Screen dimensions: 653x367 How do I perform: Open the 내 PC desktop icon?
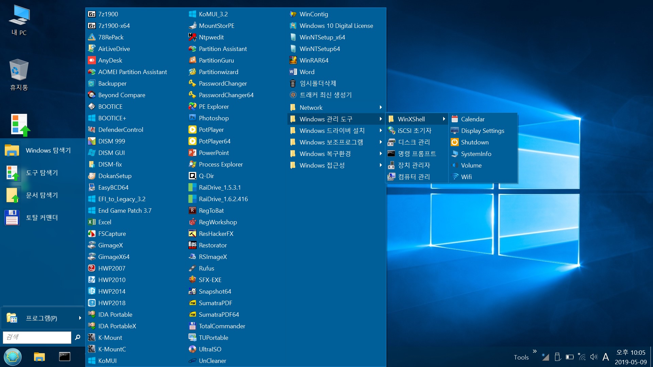19,20
